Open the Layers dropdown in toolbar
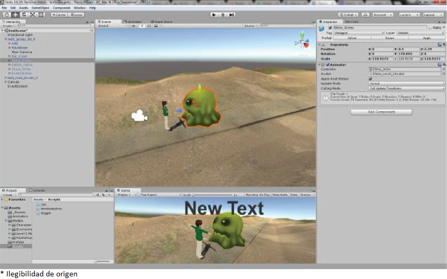This screenshot has width=447, height=279. [409, 15]
